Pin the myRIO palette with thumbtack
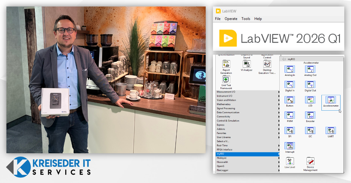Image resolution: width=351 pixels, height=183 pixels. tap(284, 59)
